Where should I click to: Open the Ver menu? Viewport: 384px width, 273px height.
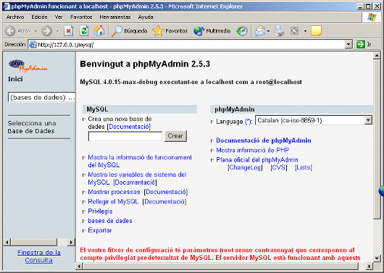point(59,17)
